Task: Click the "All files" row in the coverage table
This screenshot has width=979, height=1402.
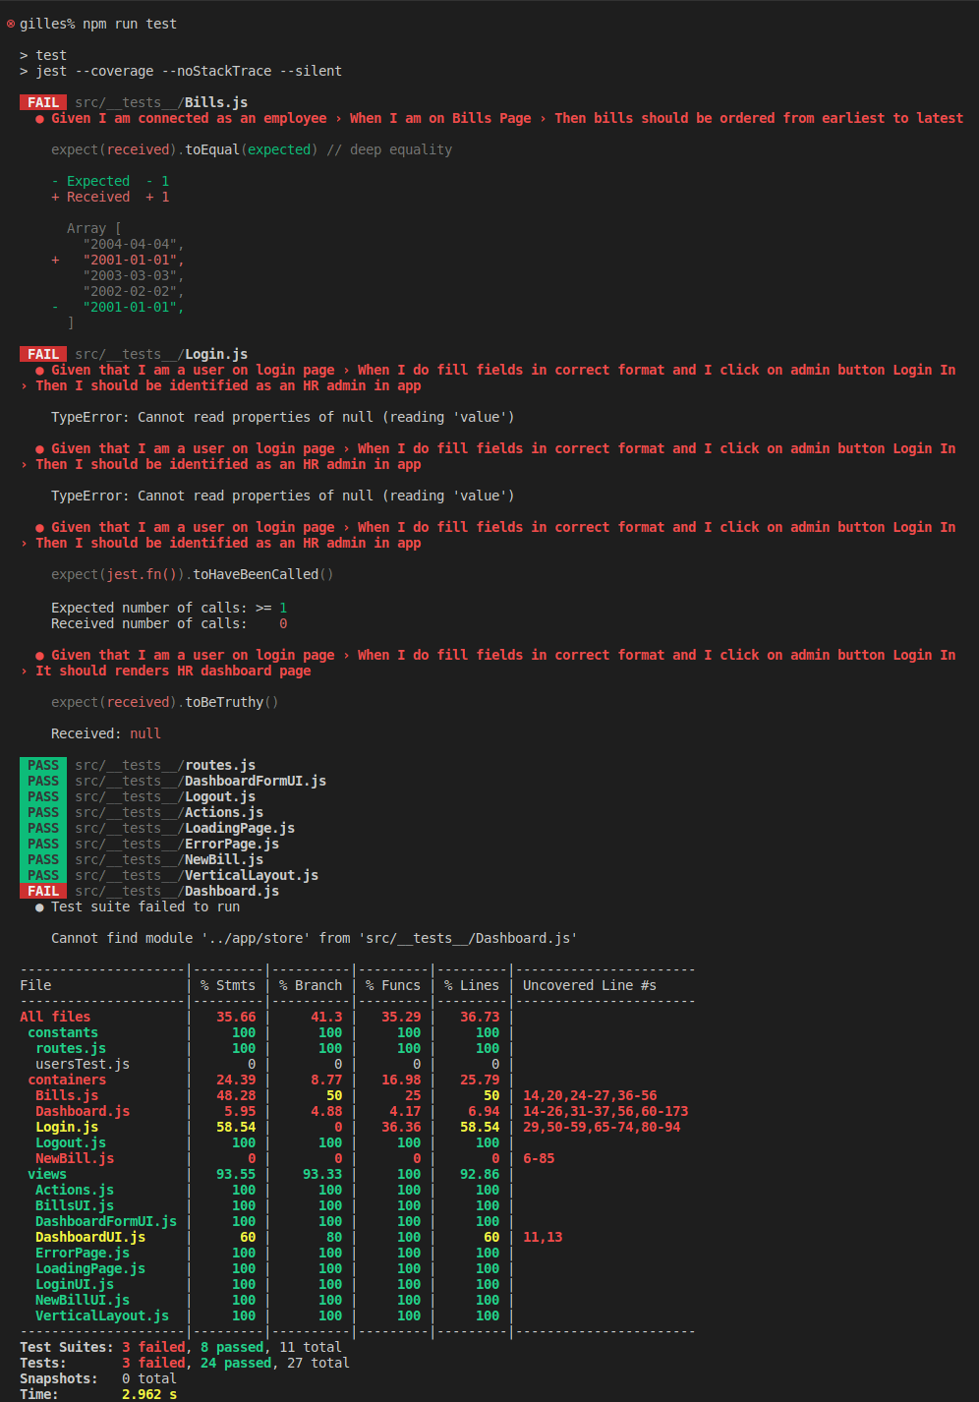Action: pyautogui.click(x=55, y=1017)
